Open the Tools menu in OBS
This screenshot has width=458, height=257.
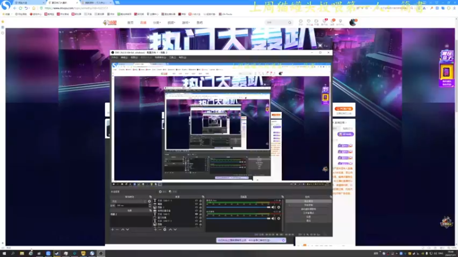(173, 58)
